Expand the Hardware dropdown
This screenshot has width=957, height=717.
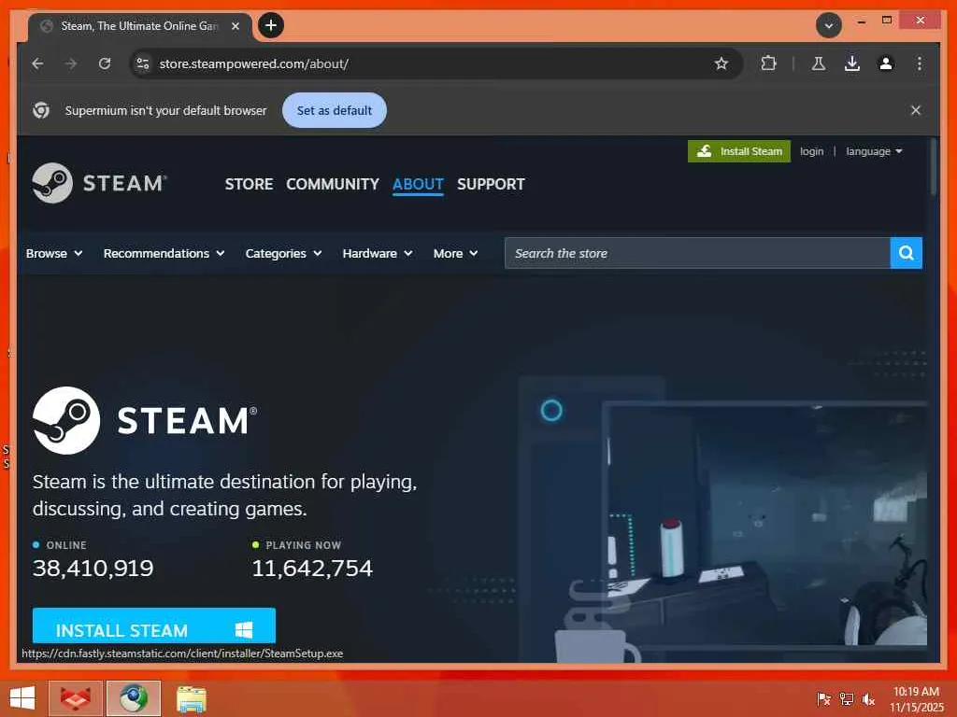click(378, 253)
